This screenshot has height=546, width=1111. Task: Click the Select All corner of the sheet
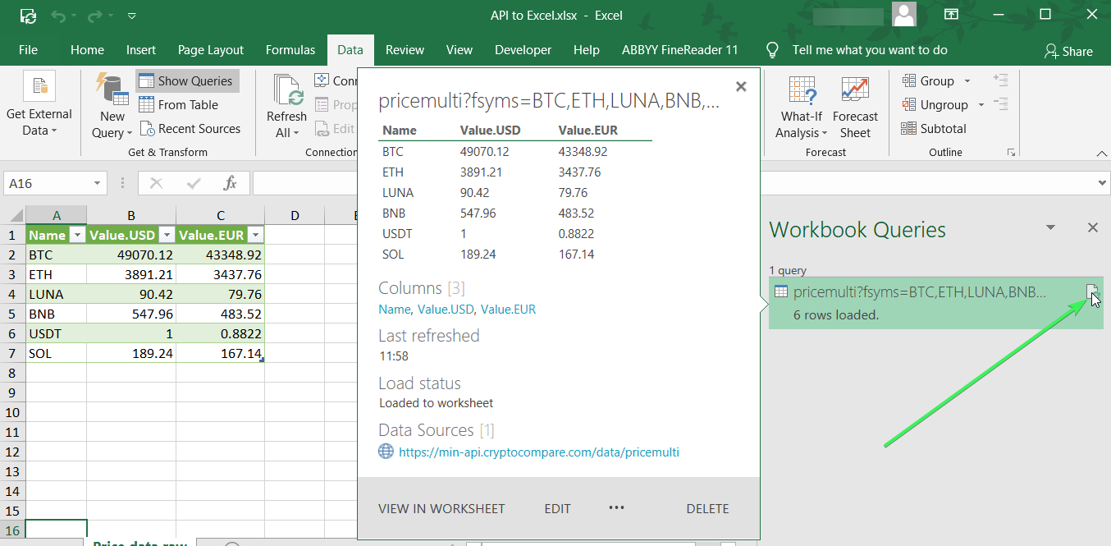tap(12, 216)
